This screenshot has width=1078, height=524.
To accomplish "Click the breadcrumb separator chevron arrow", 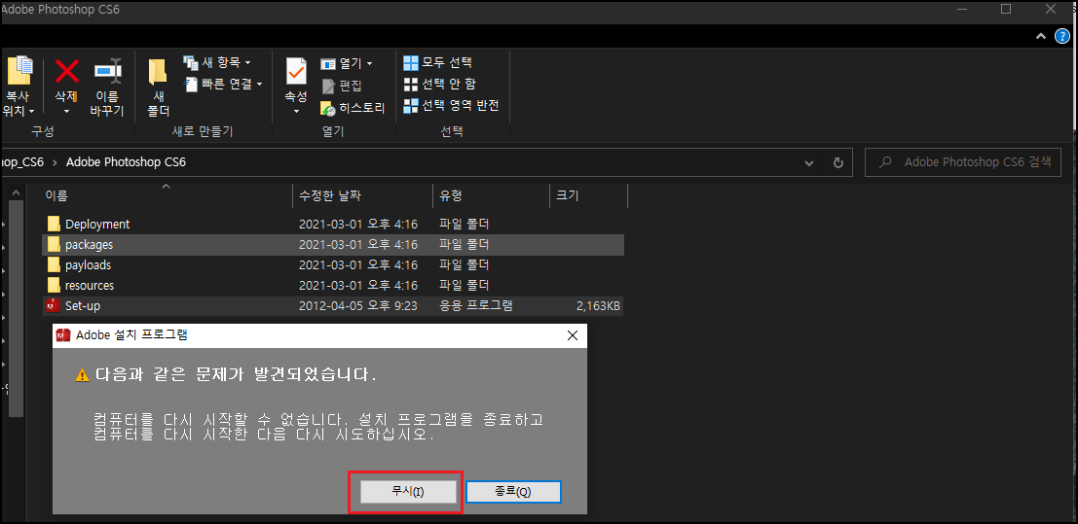I will click(x=55, y=162).
